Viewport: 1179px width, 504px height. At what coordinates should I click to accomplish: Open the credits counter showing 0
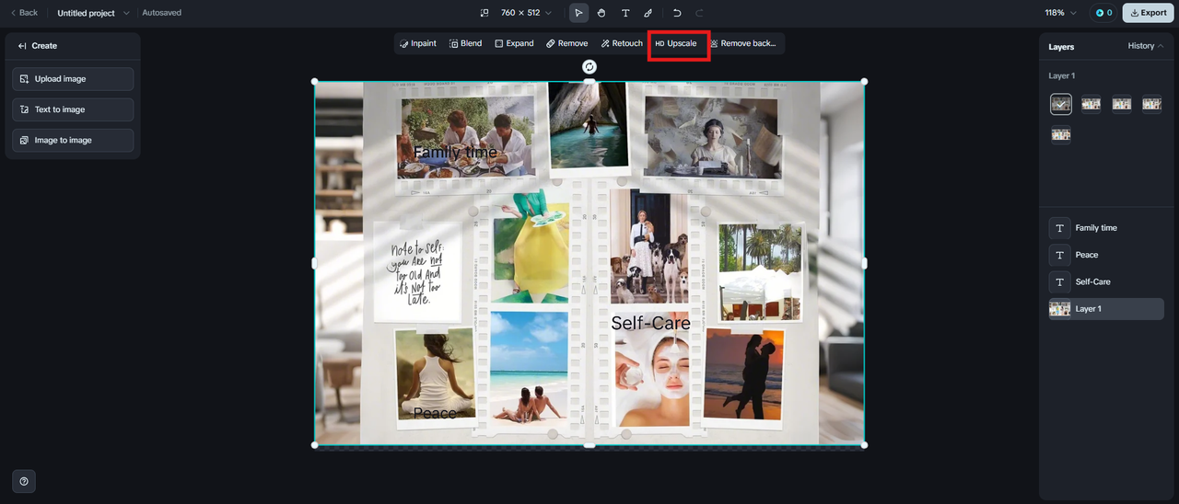tap(1103, 13)
